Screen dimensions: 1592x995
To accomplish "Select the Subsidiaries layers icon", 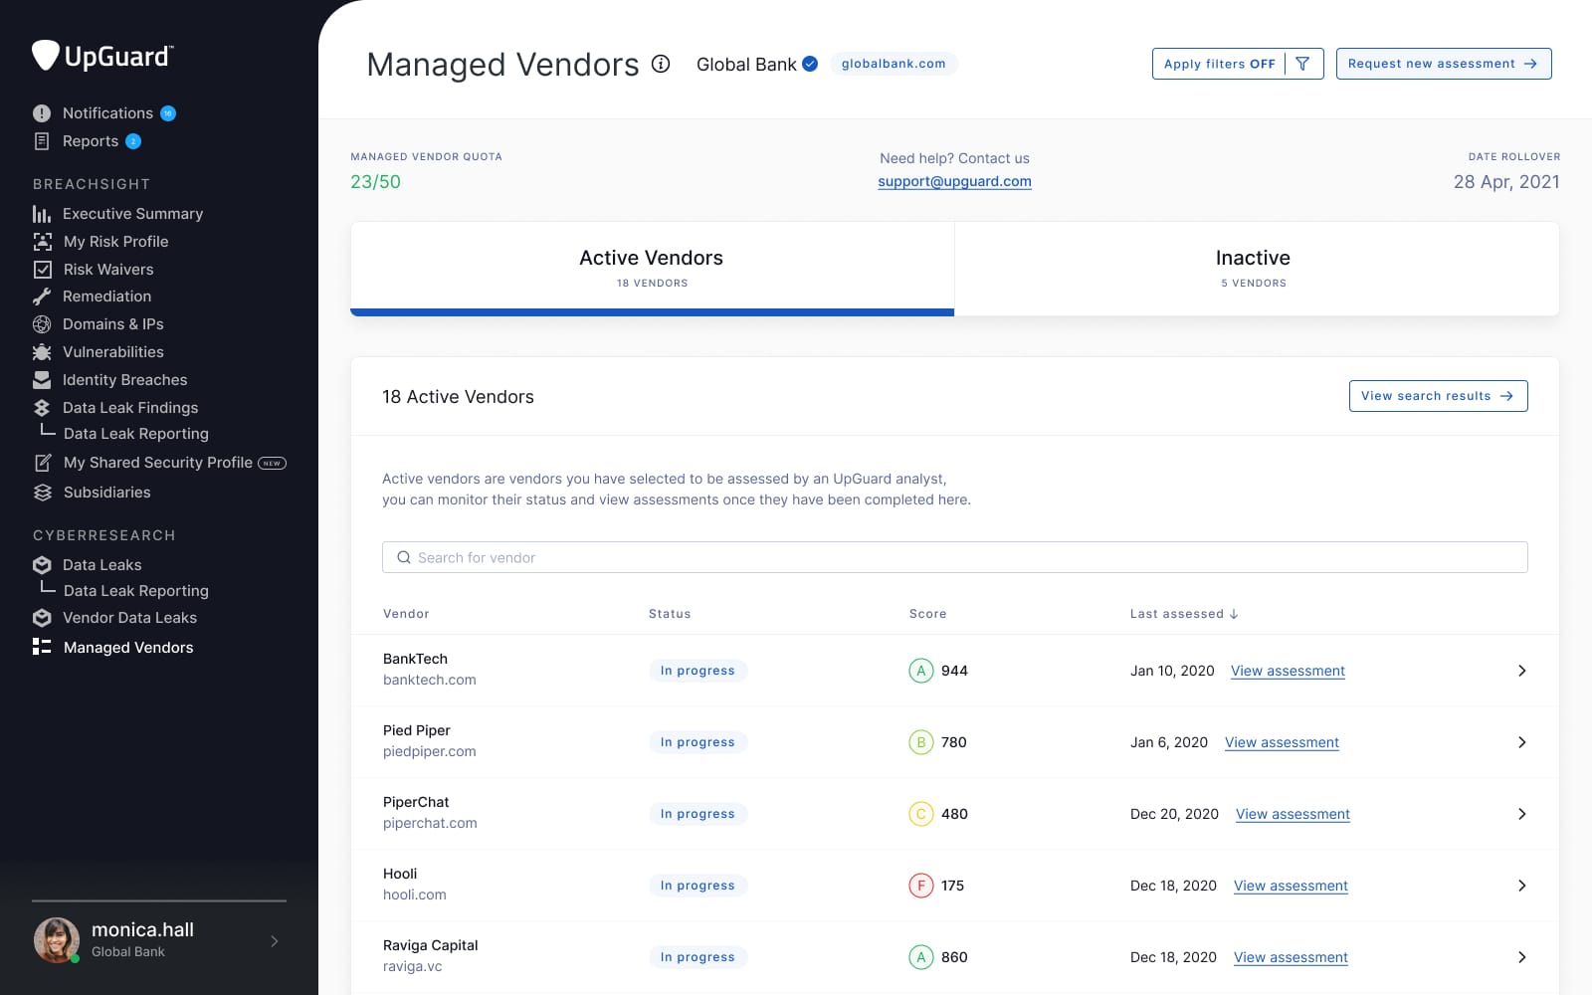I will 41,492.
